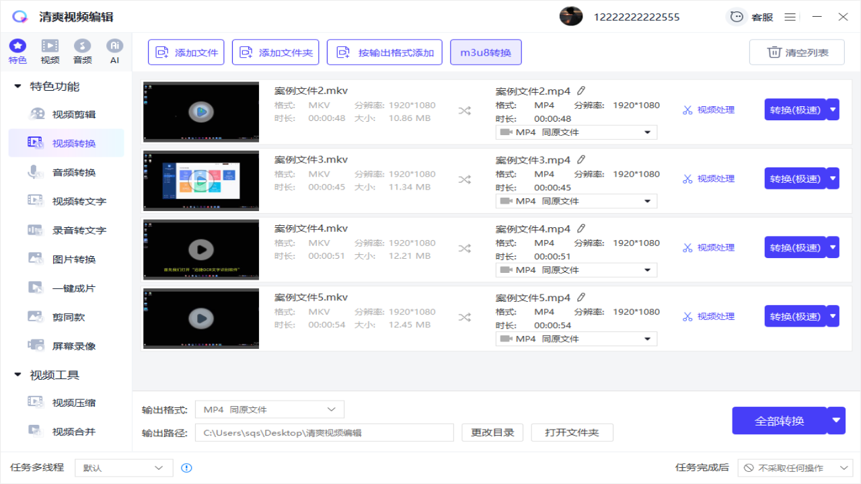
Task: Click the 清爽视频编辑 app logo
Action: coord(20,17)
